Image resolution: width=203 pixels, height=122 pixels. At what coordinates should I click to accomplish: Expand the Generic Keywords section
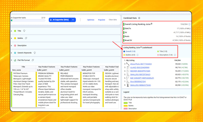[x=12, y=53]
